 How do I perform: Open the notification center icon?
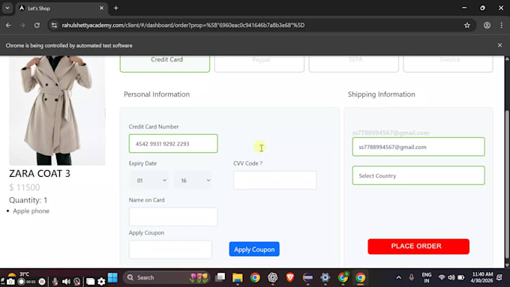point(500,277)
